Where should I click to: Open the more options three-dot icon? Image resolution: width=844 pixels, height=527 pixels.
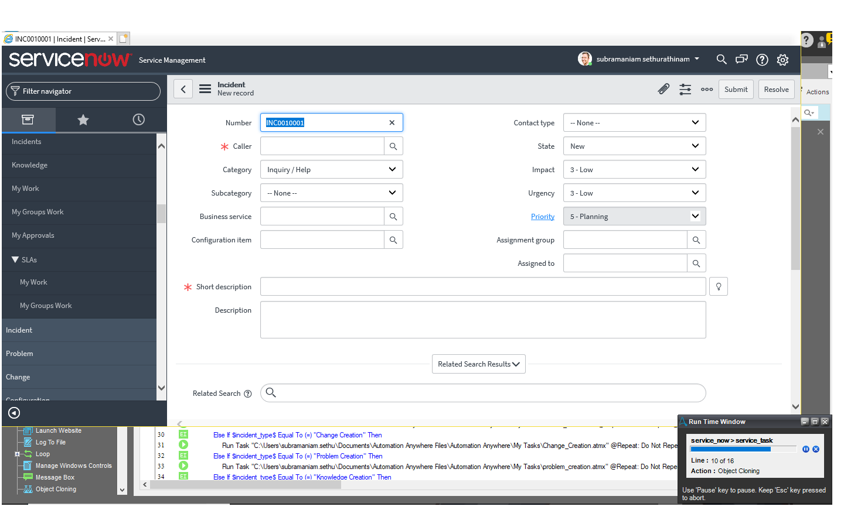(x=707, y=90)
